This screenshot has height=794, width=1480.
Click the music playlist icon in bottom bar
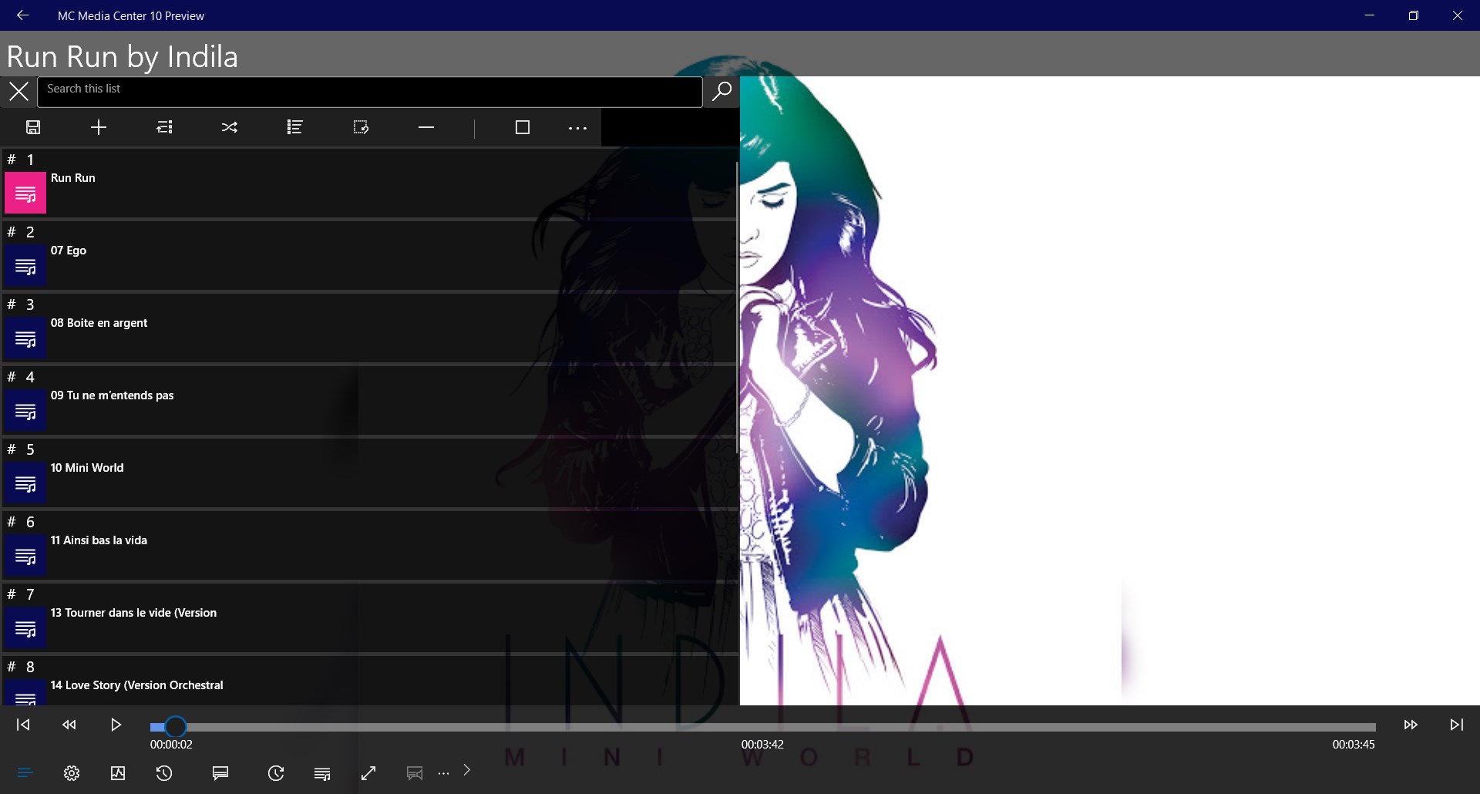pyautogui.click(x=323, y=773)
